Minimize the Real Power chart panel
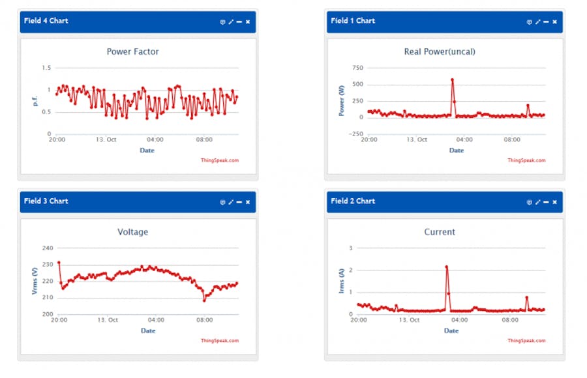 pos(545,22)
